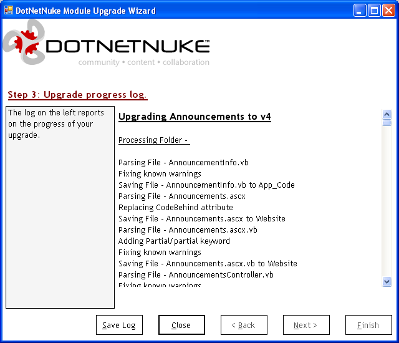Image resolution: width=399 pixels, height=343 pixels.
Task: Click 'Replacing CodeBehind attribute' log line
Action: point(176,208)
